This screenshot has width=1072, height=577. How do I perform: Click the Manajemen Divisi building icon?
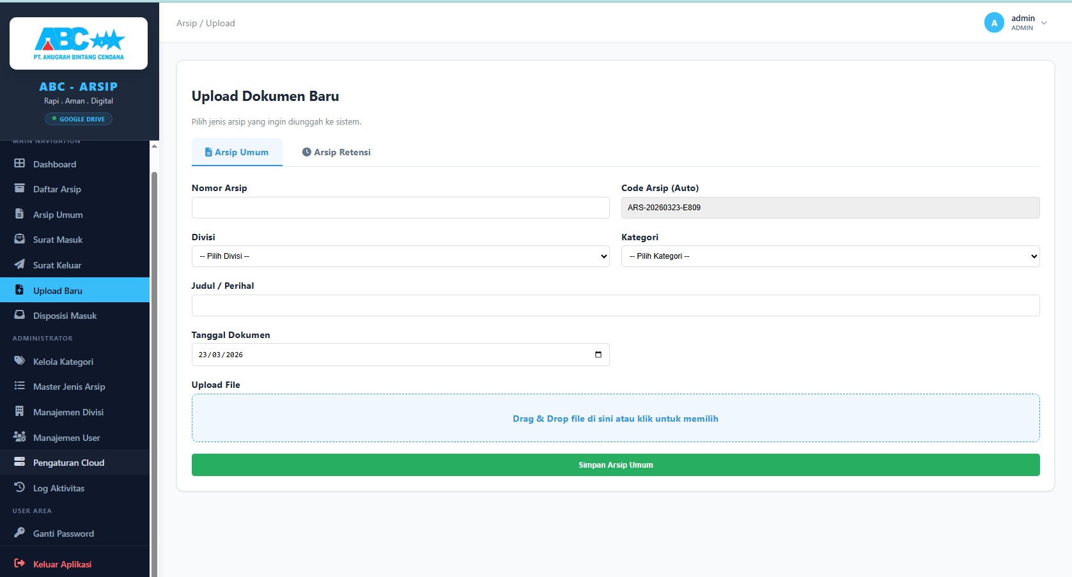pyautogui.click(x=20, y=412)
